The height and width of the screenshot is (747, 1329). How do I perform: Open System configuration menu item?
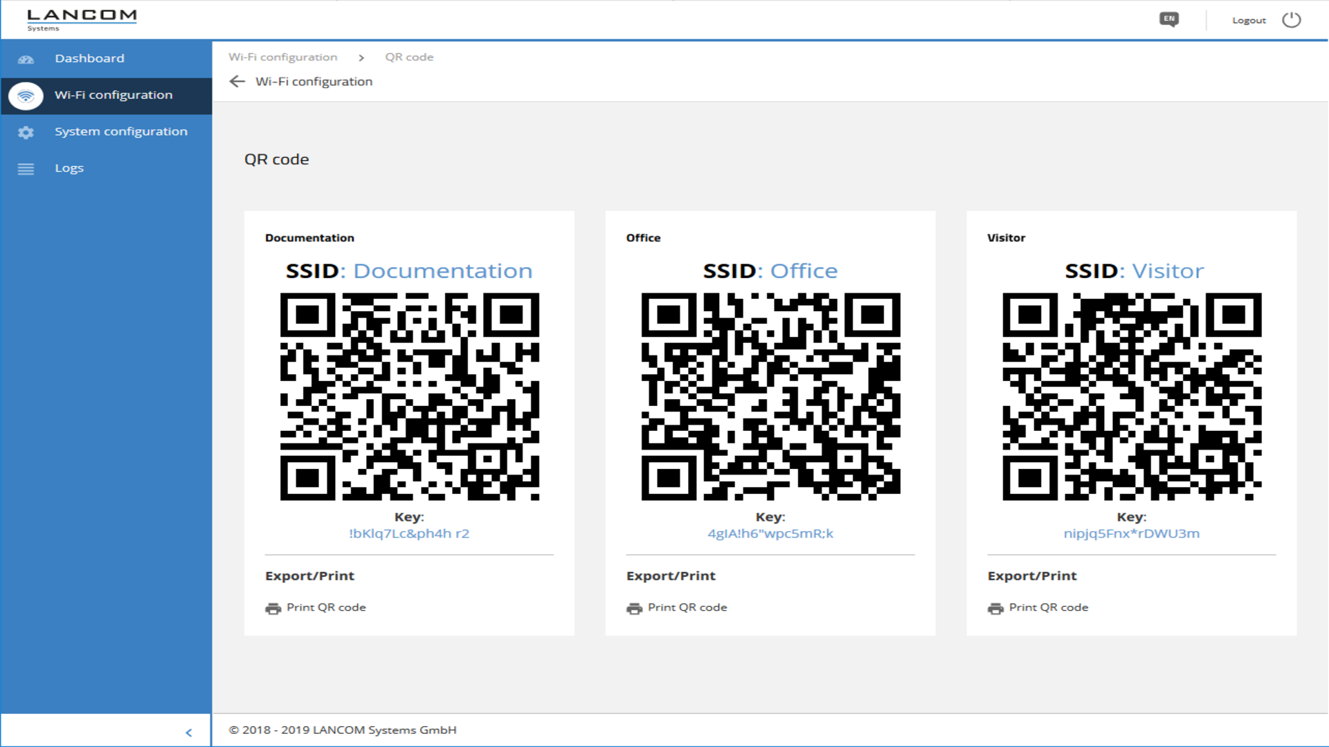pos(121,131)
